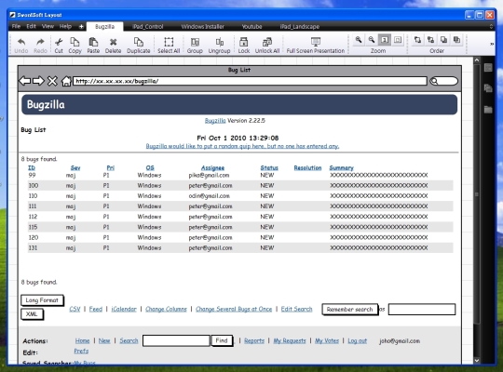
Task: Add a new tab with plus button
Action: tap(81, 27)
